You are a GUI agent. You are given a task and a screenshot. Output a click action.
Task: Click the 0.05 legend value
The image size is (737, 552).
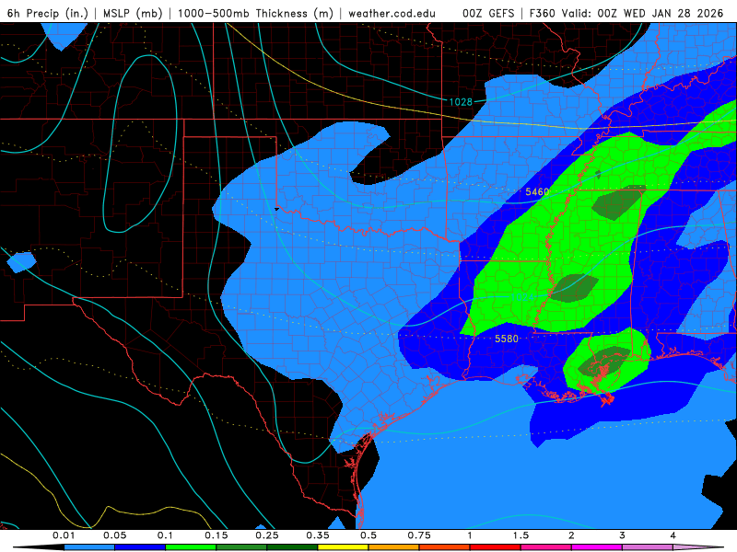click(114, 535)
